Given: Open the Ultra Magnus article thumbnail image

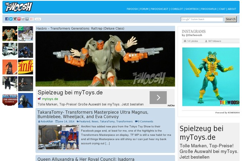Looking at the screenshot, I should (58, 137).
